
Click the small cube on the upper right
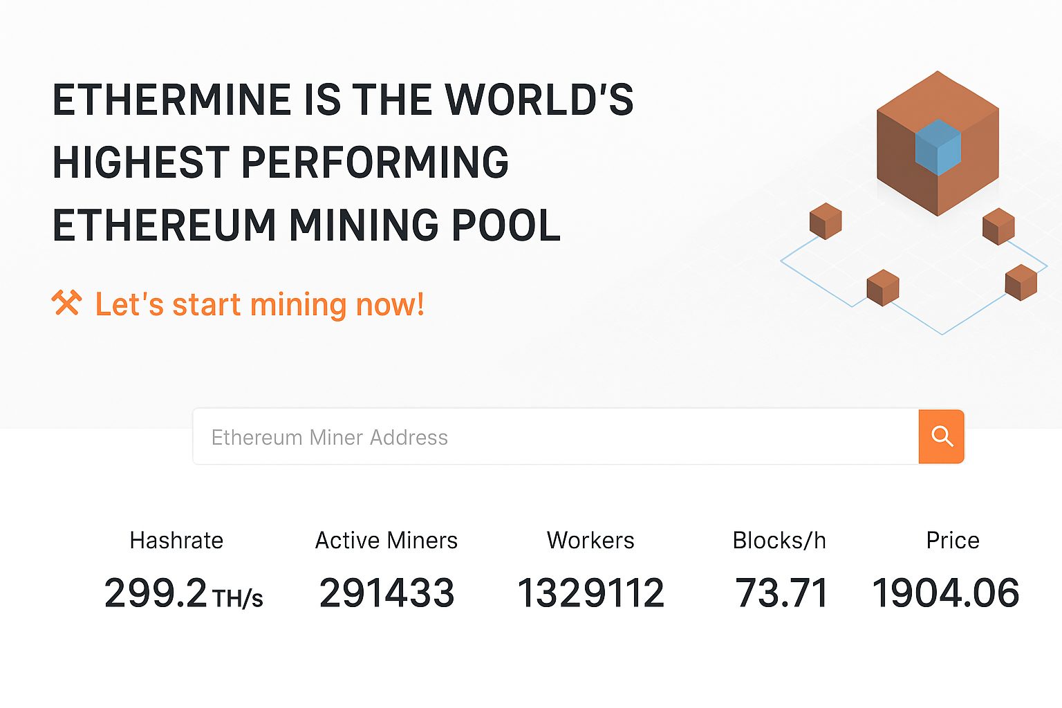(998, 225)
